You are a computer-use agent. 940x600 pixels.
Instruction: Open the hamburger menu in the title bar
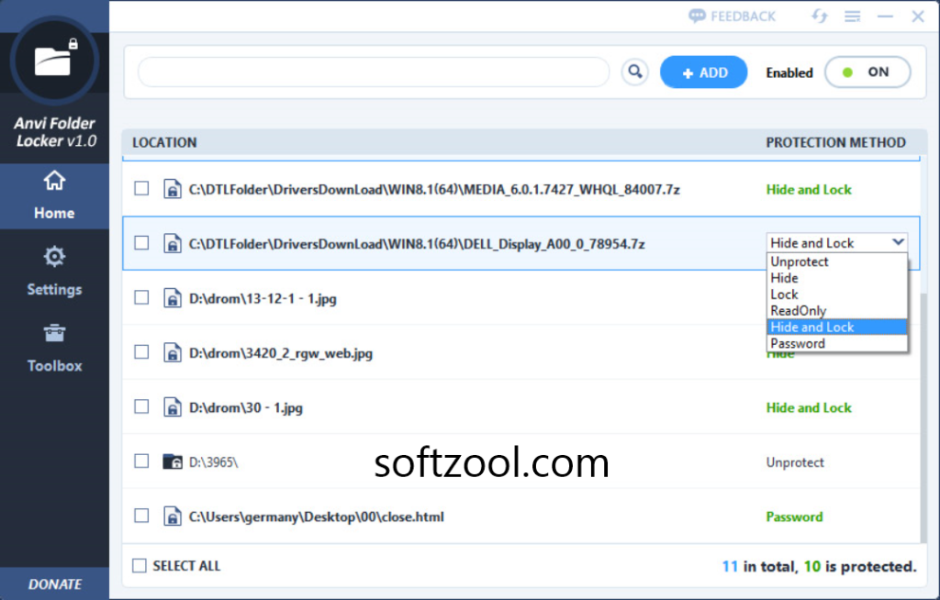pyautogui.click(x=850, y=16)
